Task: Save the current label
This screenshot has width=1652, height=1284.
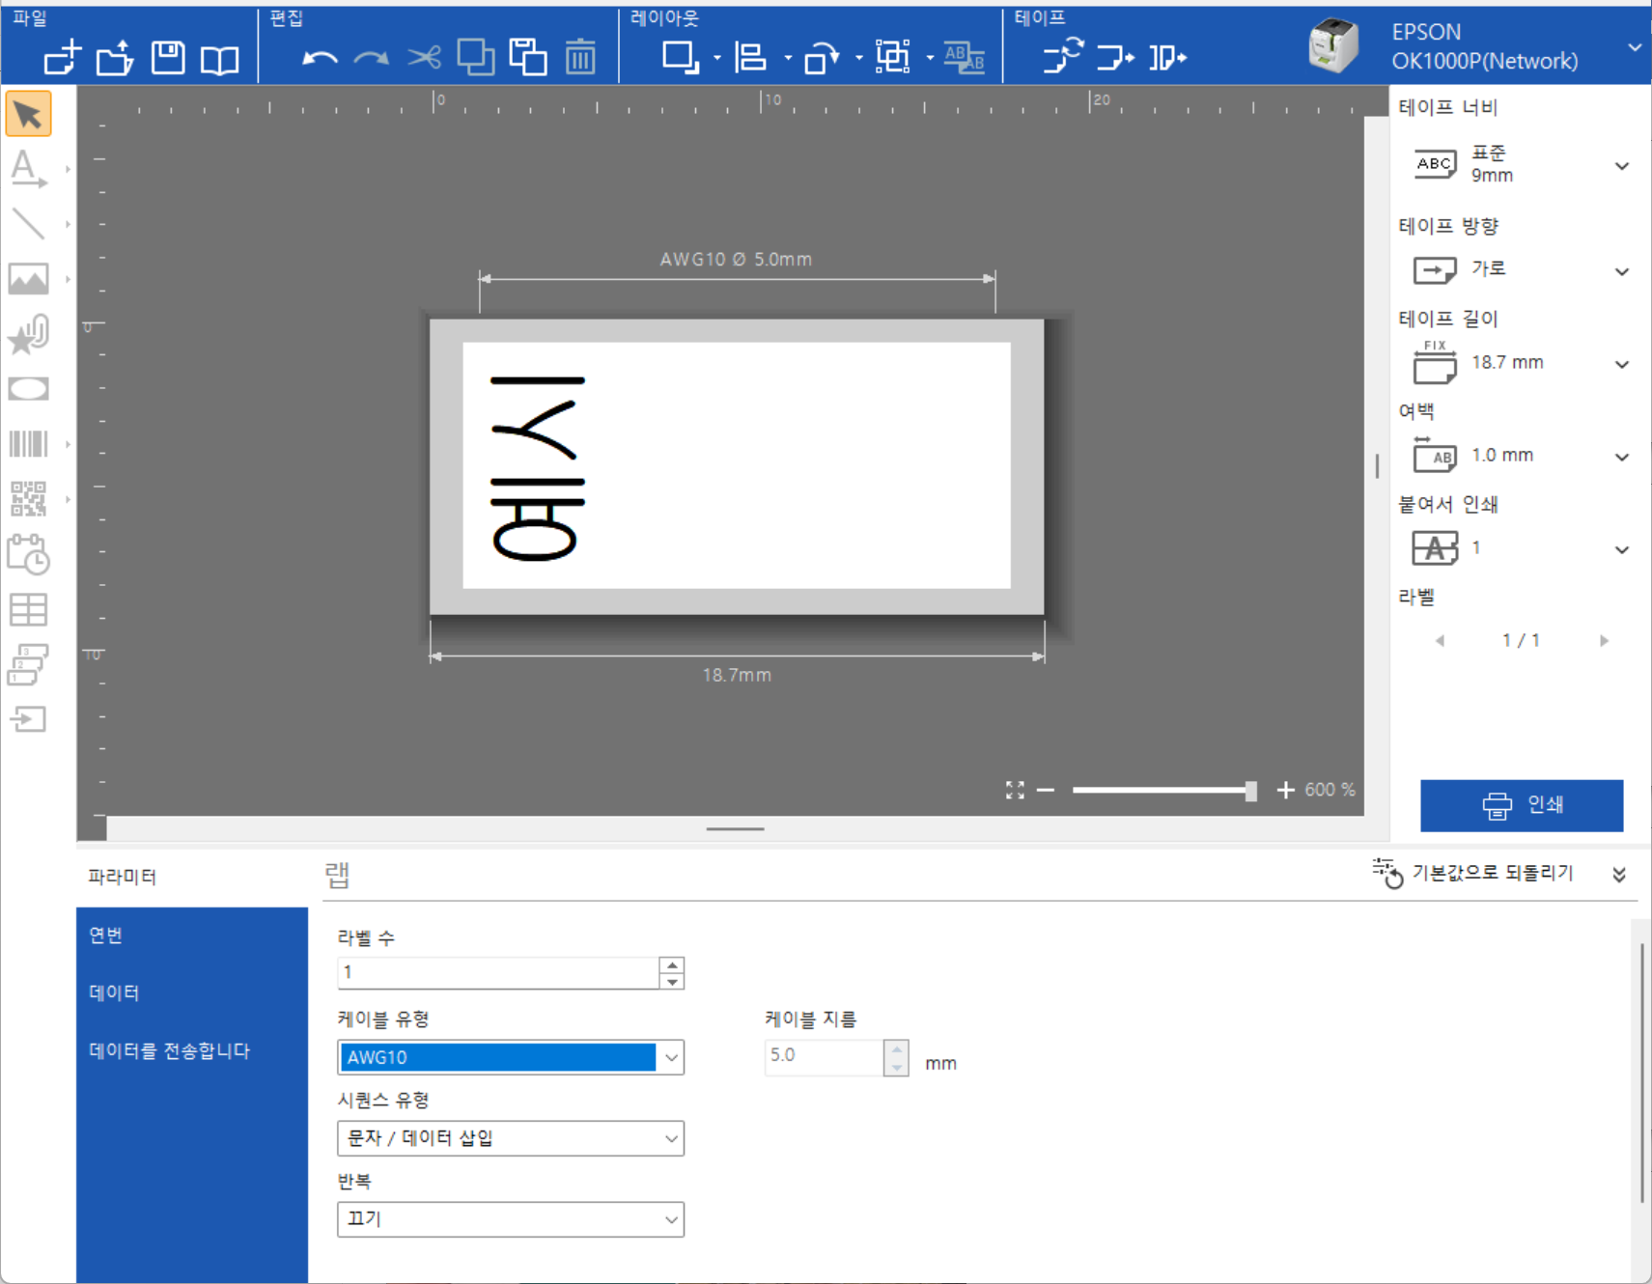Action: click(168, 58)
